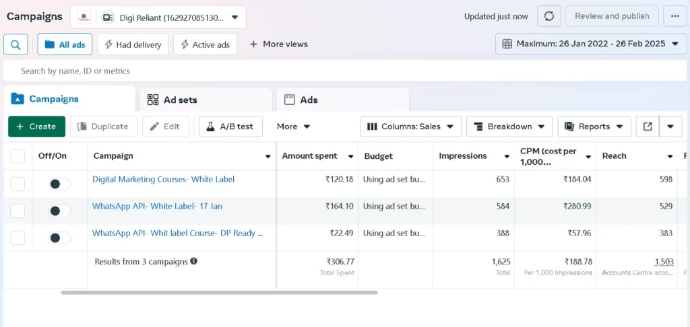The width and height of the screenshot is (690, 327).
Task: Expand the export options arrow
Action: (x=670, y=126)
